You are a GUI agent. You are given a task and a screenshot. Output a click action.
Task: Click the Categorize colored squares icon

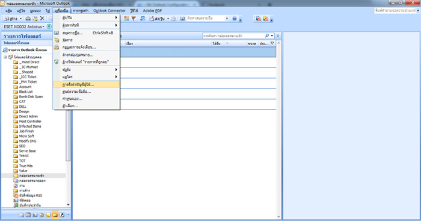point(126,18)
